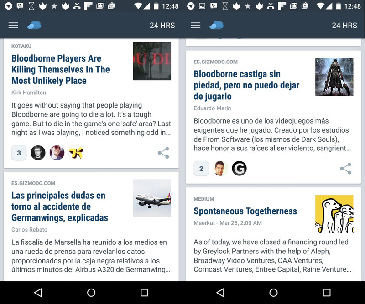Screen dimensions: 365x304
Task: Share the Bloodborne castiga sin piedad article
Action: click(346, 168)
